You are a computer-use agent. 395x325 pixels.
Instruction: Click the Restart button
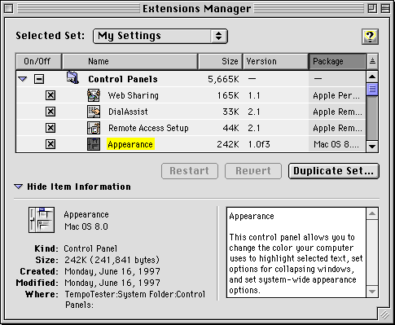point(190,171)
